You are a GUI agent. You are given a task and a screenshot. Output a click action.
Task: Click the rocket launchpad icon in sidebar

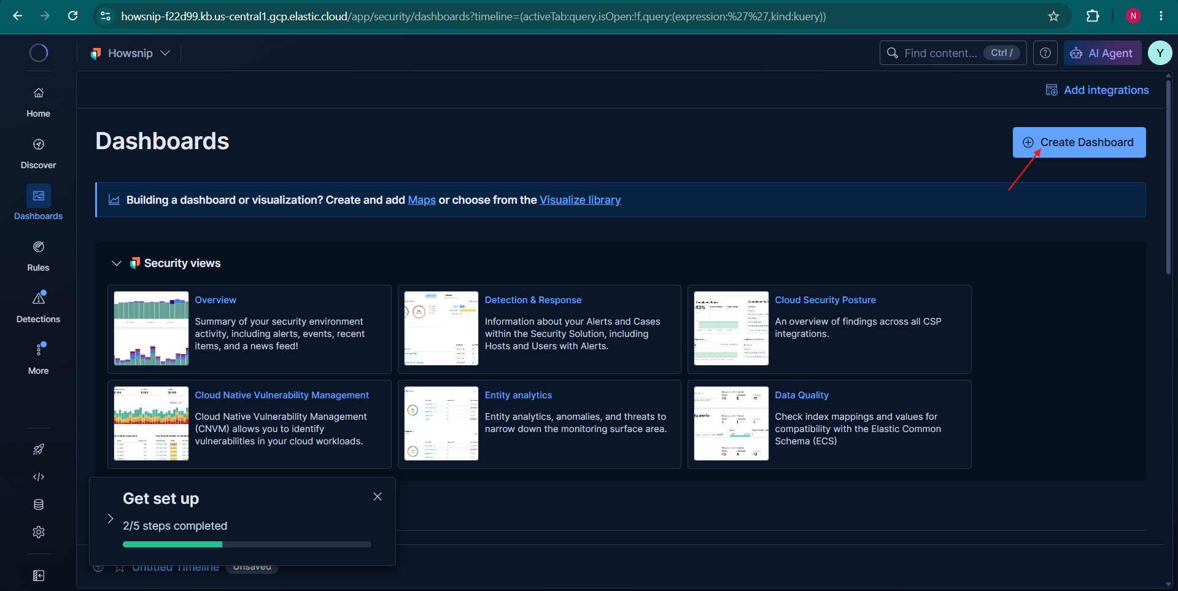pyautogui.click(x=39, y=449)
